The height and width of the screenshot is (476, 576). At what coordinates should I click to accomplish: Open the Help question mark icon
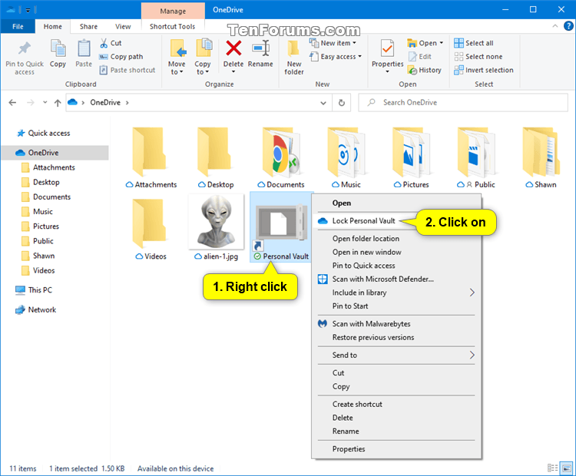[568, 26]
